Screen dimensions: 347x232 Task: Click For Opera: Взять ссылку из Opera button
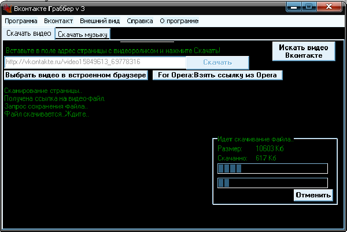click(217, 75)
